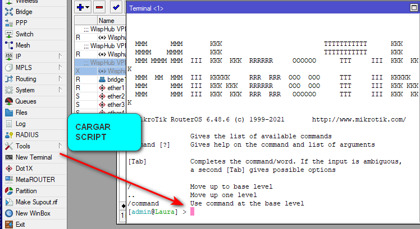
Task: Choose New WinBox in the sidebar
Action: (31, 213)
